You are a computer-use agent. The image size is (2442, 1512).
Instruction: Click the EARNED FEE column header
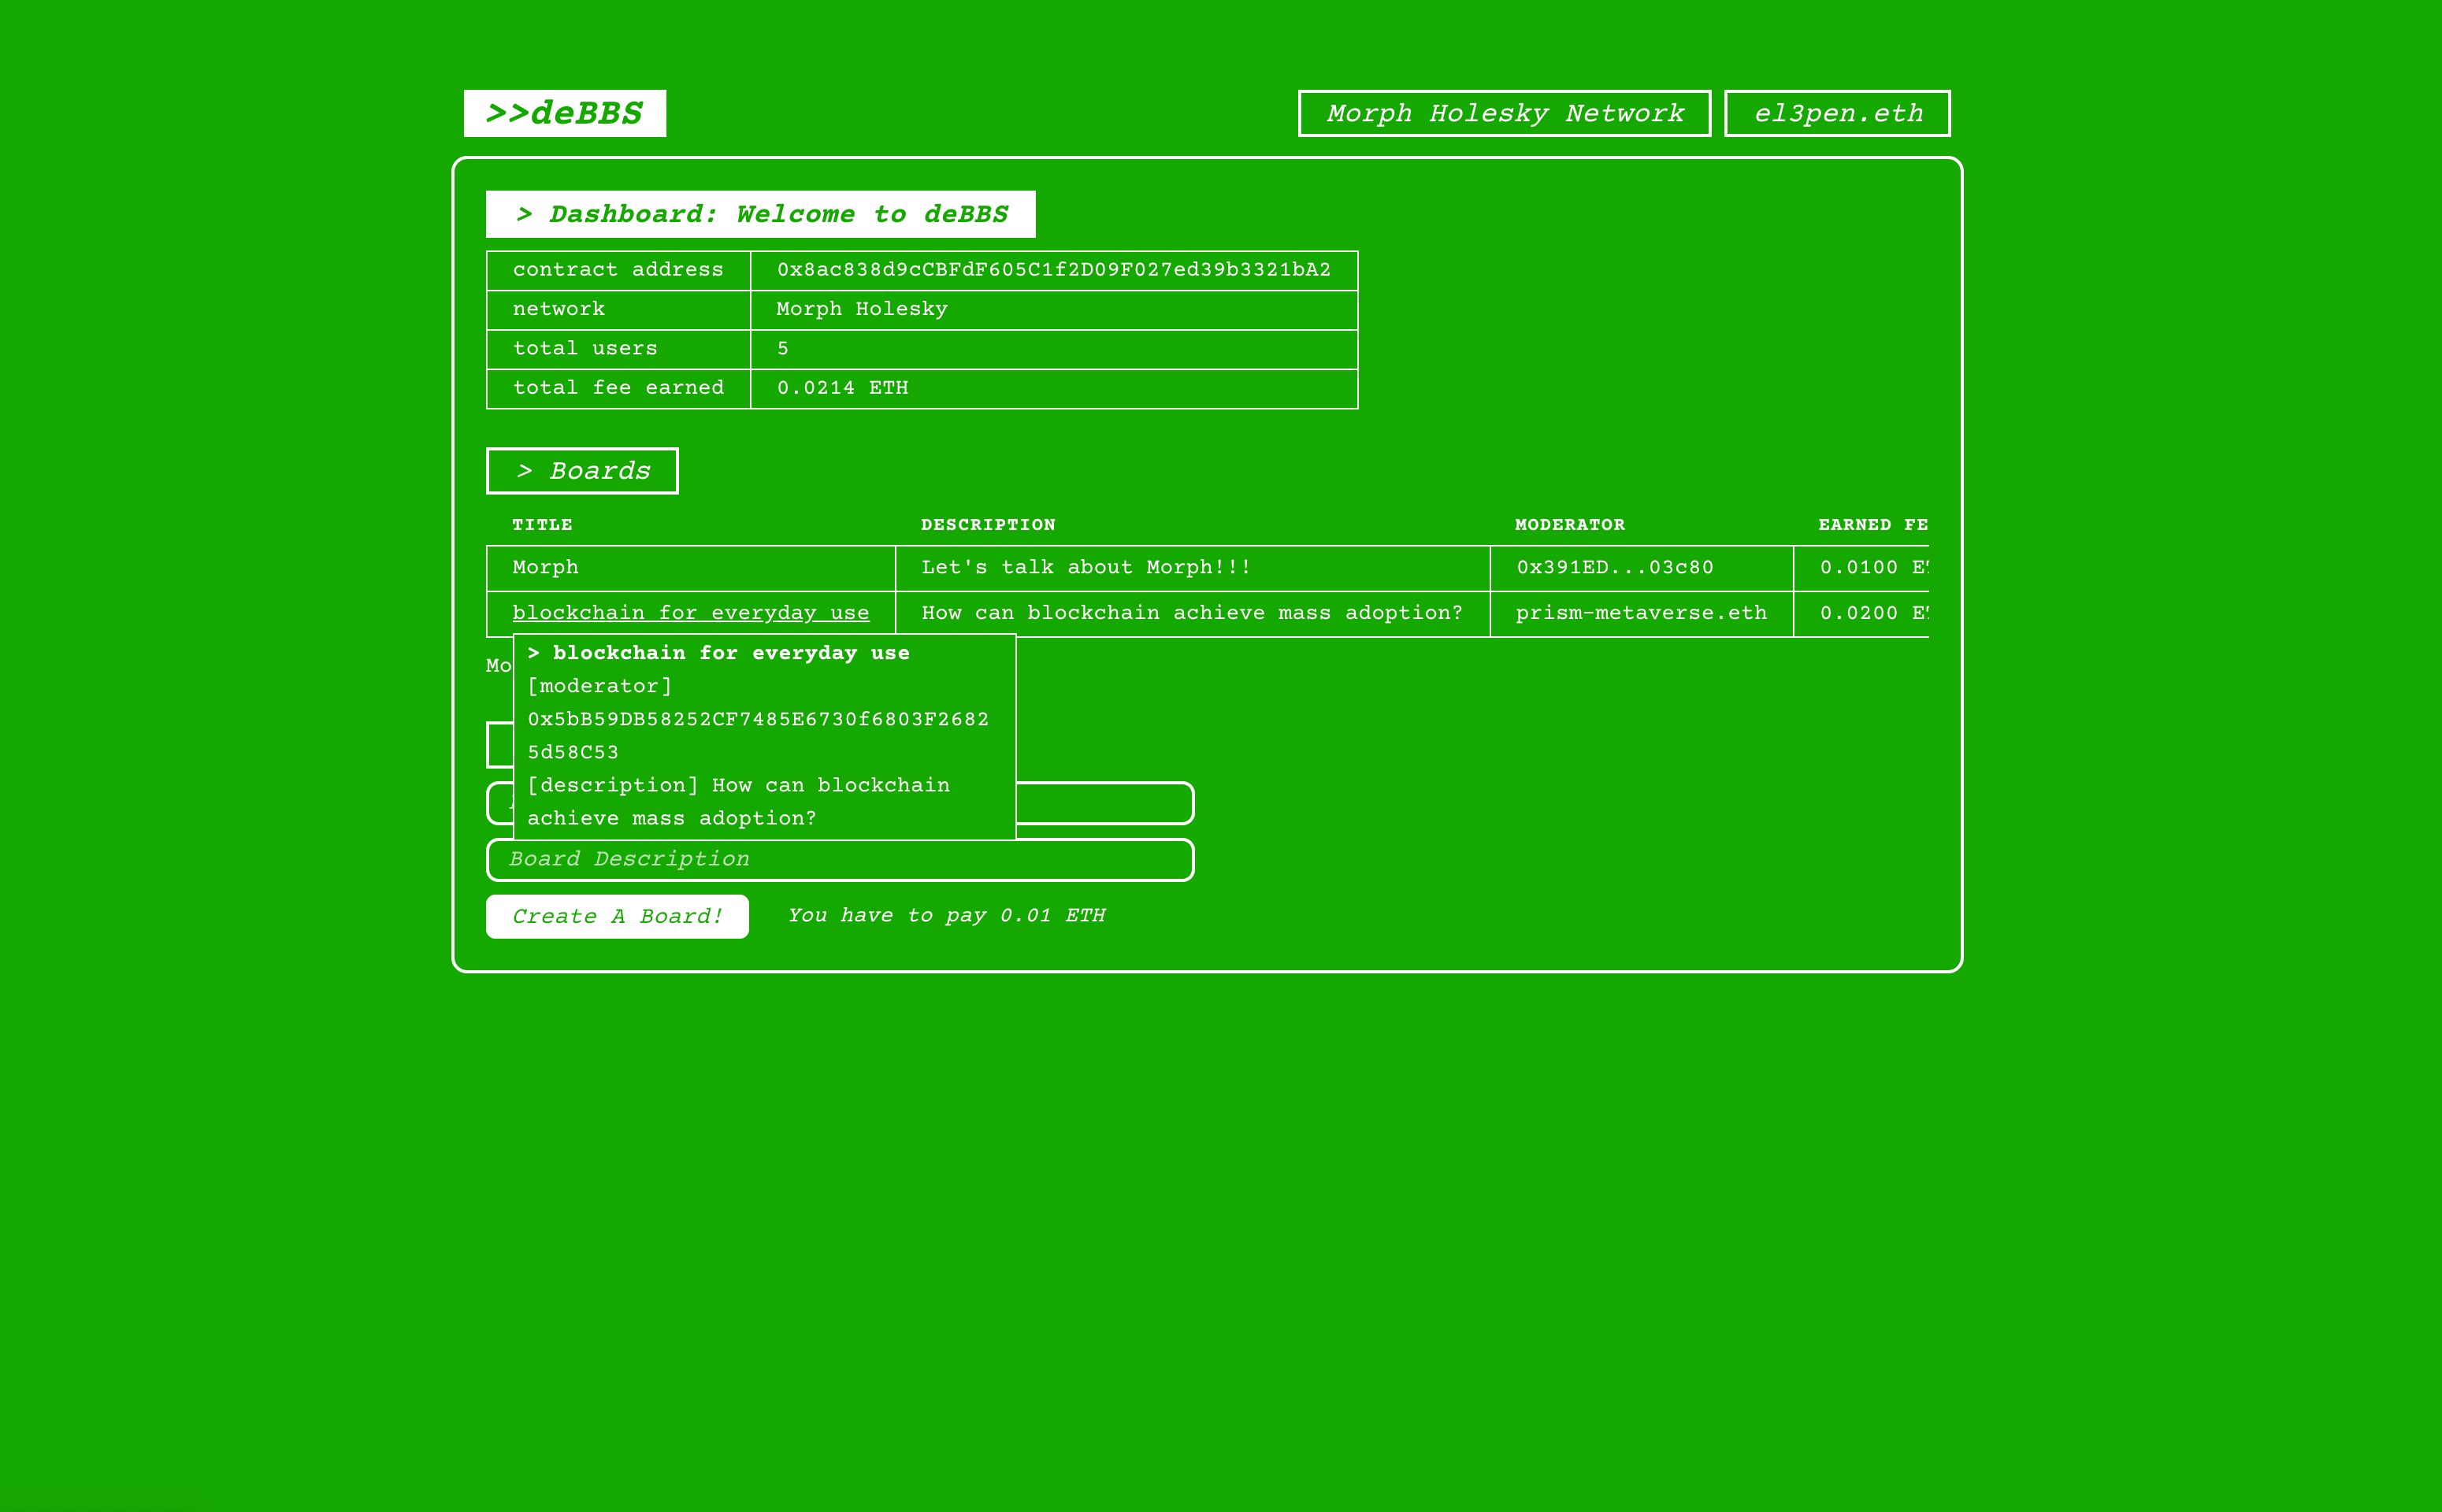click(1873, 525)
